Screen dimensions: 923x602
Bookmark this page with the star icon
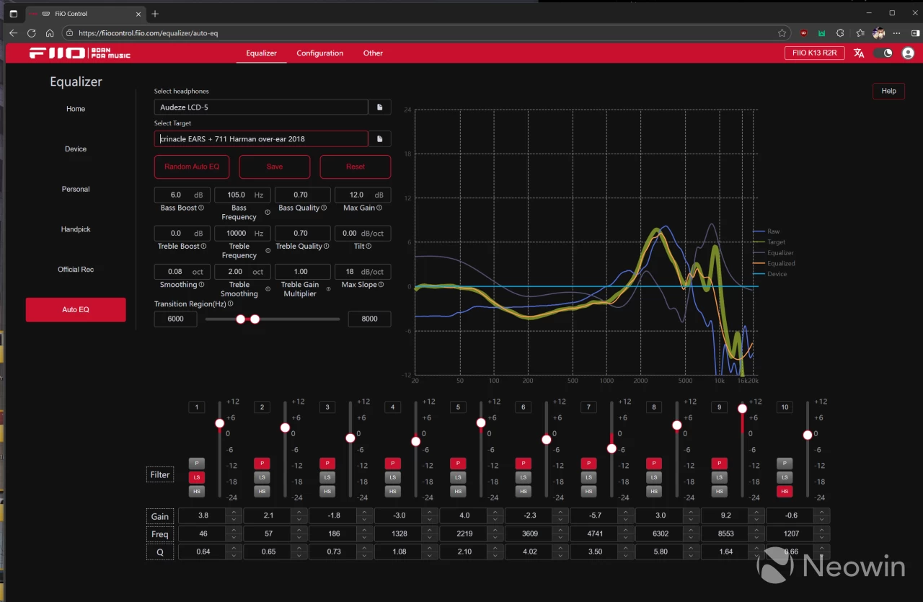pos(782,32)
